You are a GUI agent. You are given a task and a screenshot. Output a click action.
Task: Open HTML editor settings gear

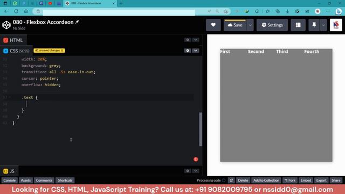188,40
